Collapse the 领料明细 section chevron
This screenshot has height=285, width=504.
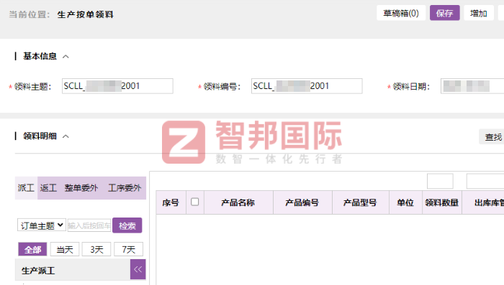[x=66, y=136]
